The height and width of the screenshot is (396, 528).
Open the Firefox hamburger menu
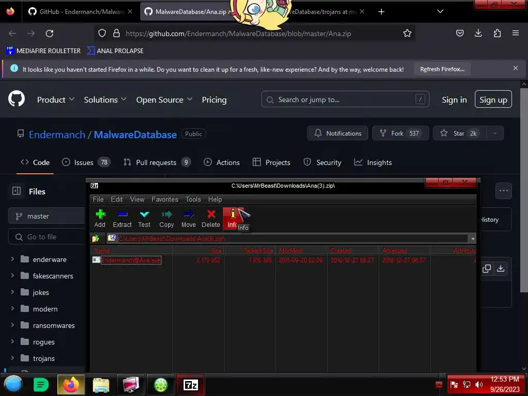click(x=516, y=33)
